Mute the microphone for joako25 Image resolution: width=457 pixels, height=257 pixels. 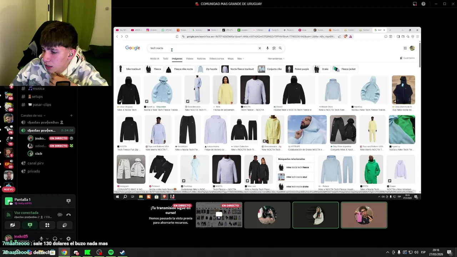click(41, 239)
